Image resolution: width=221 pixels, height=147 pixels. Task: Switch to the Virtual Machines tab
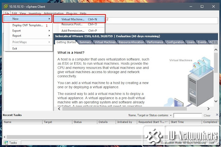105,42
